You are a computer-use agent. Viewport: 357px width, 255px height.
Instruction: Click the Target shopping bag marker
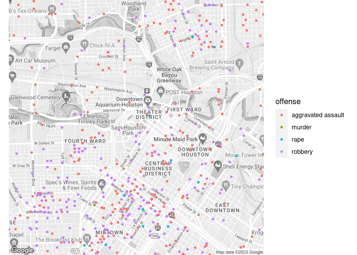click(66, 48)
